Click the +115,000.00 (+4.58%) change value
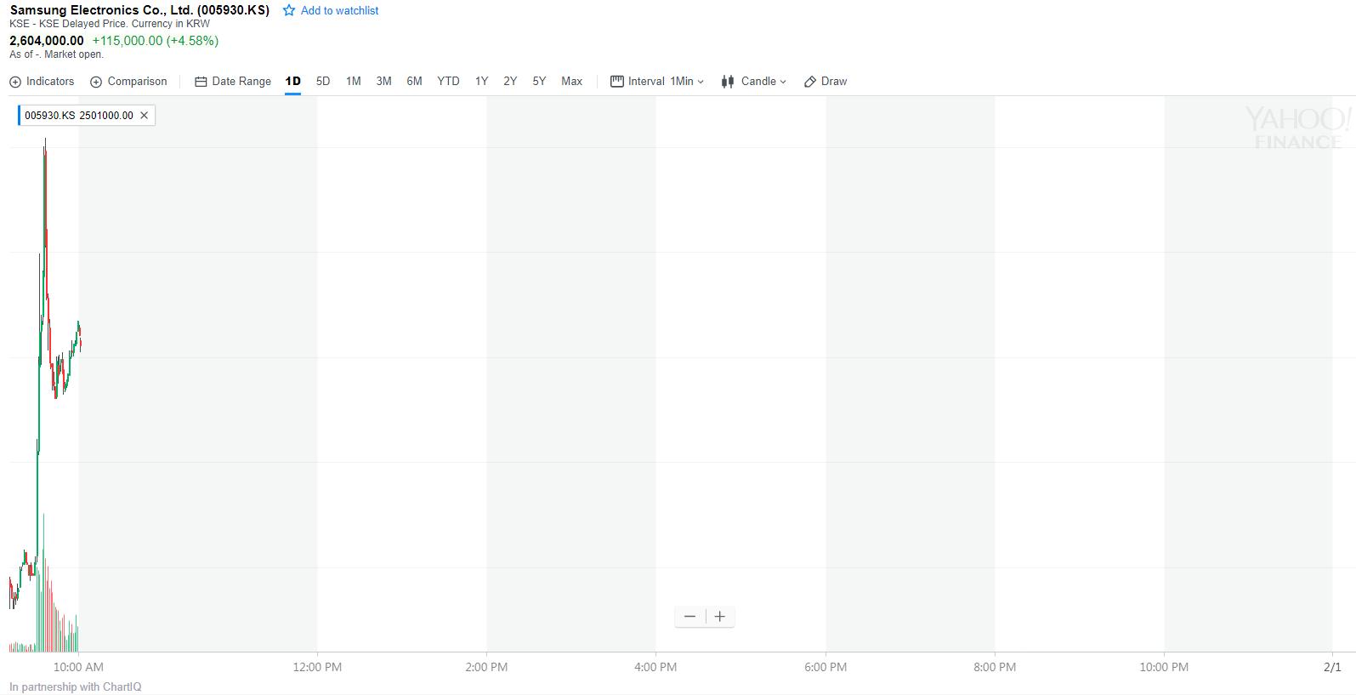1356x695 pixels. point(156,41)
